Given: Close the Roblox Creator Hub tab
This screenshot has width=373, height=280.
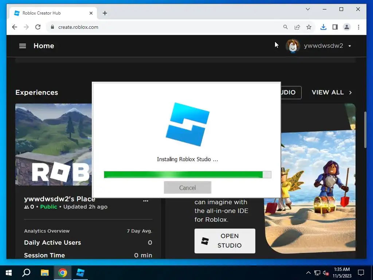Looking at the screenshot, I should (x=91, y=13).
